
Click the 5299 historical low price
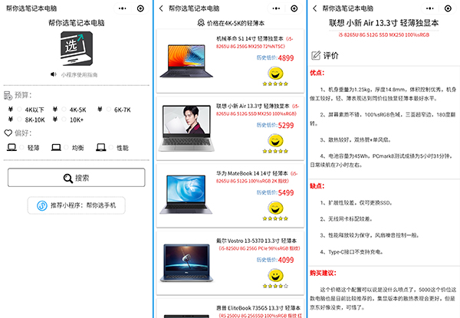(x=286, y=126)
